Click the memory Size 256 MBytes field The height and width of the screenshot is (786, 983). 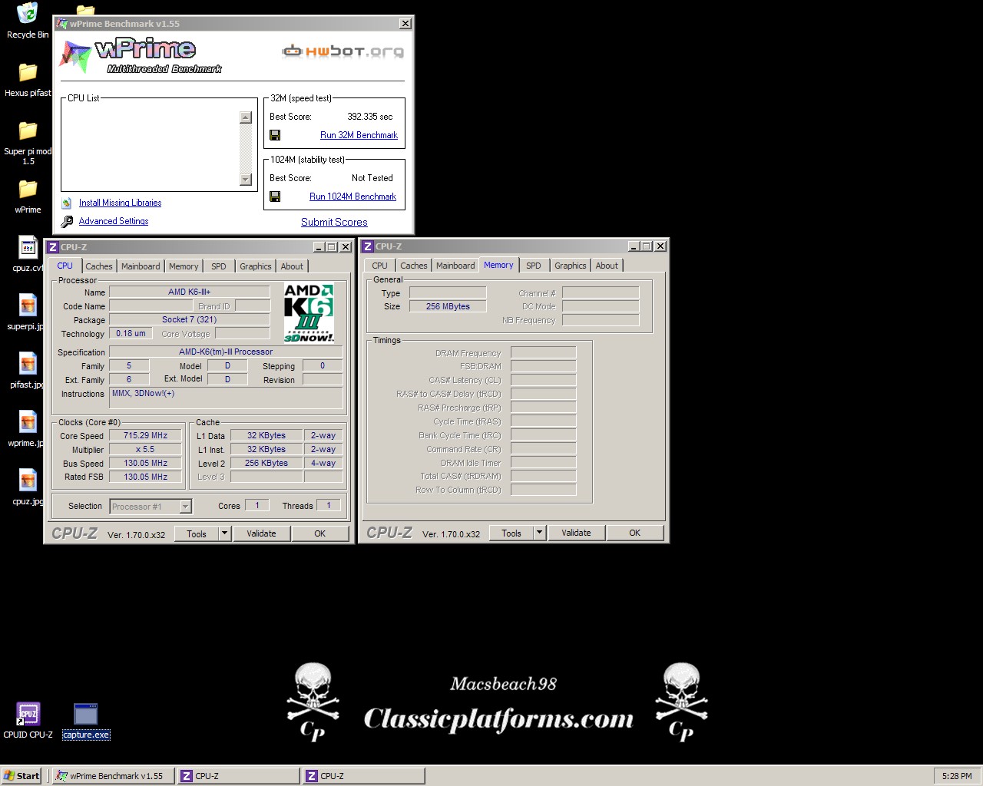coord(448,306)
